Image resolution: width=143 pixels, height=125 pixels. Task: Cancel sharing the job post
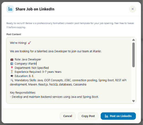click(x=67, y=116)
